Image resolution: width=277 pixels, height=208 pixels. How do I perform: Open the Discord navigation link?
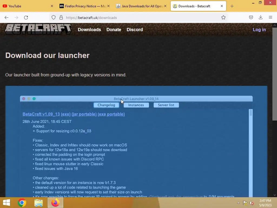point(135,30)
